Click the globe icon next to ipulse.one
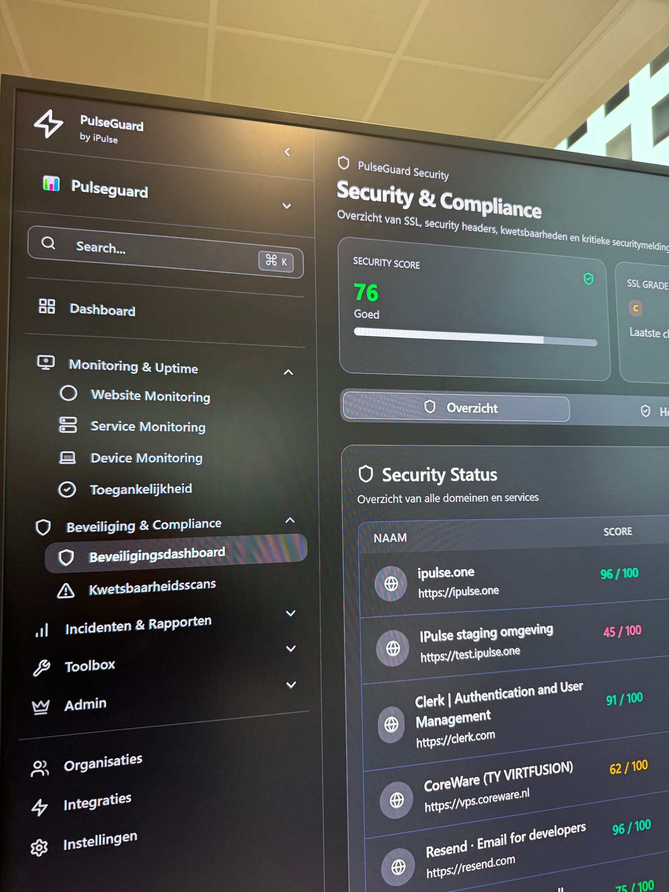The width and height of the screenshot is (669, 892). coord(391,584)
